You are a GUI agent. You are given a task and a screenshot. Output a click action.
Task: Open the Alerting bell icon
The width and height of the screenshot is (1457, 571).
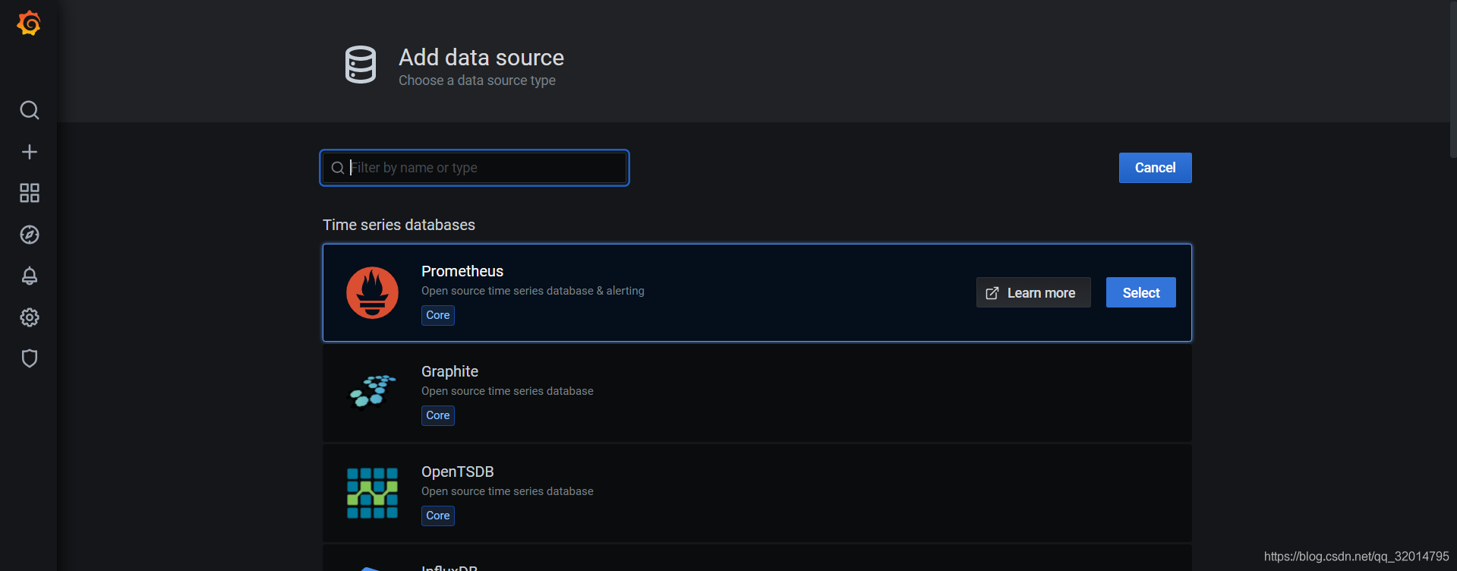(x=29, y=276)
